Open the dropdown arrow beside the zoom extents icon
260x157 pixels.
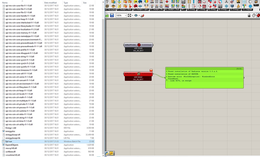(x=132, y=15)
